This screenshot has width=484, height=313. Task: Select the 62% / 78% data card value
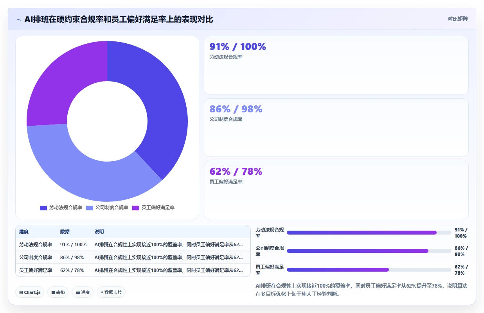(236, 171)
